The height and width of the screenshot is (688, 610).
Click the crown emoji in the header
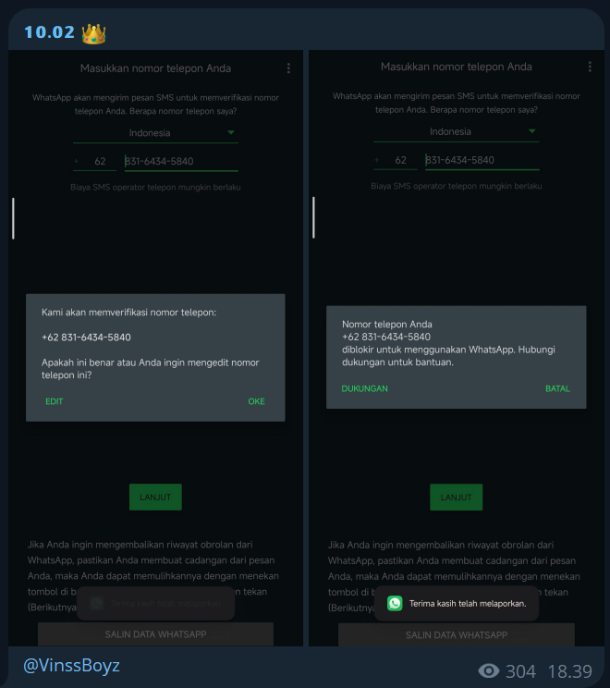[94, 33]
